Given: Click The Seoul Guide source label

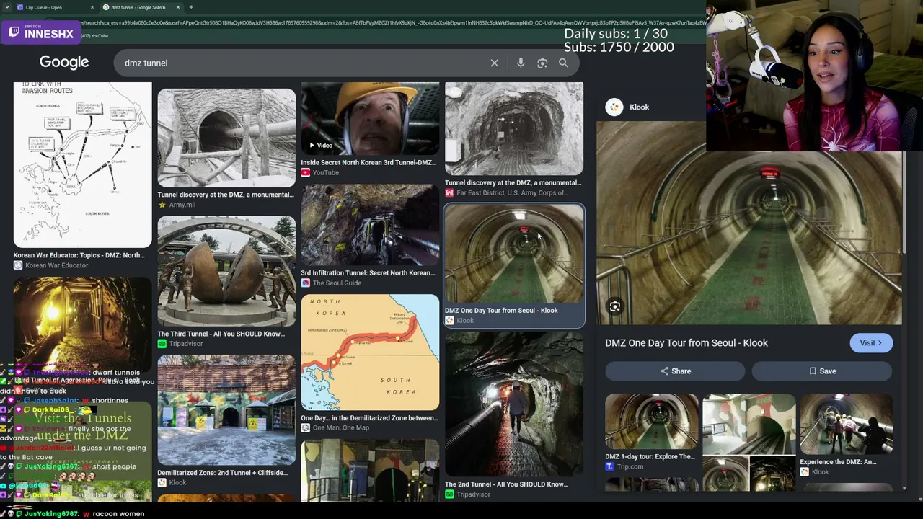Looking at the screenshot, I should click(x=337, y=283).
